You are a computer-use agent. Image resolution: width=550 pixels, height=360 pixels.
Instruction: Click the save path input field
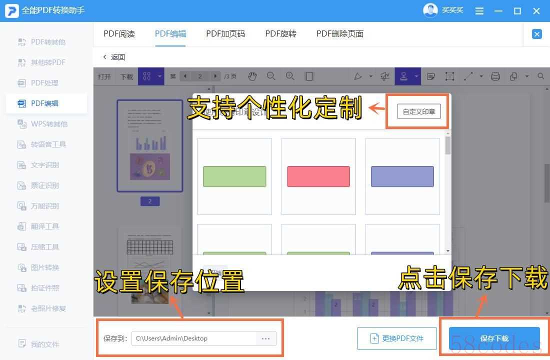coord(195,338)
